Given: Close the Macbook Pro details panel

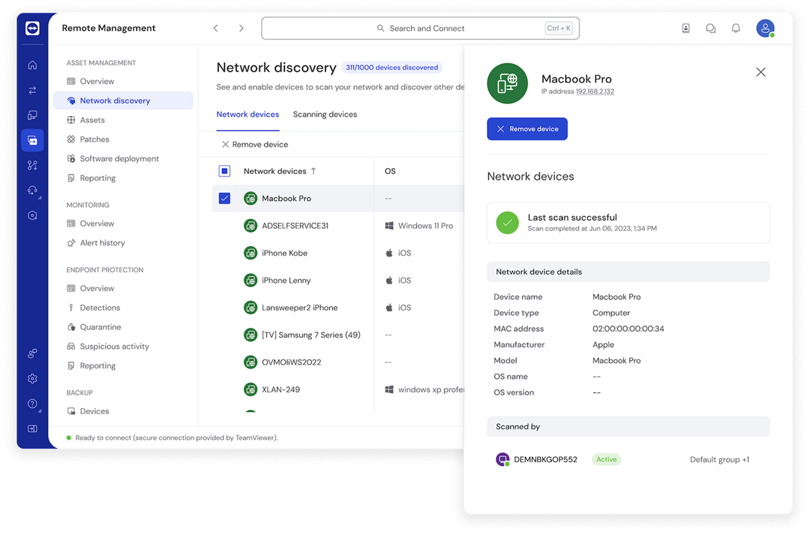Looking at the screenshot, I should pos(761,72).
